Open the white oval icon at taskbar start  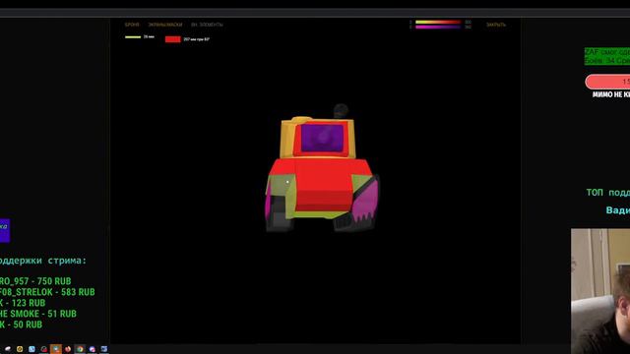point(8,349)
